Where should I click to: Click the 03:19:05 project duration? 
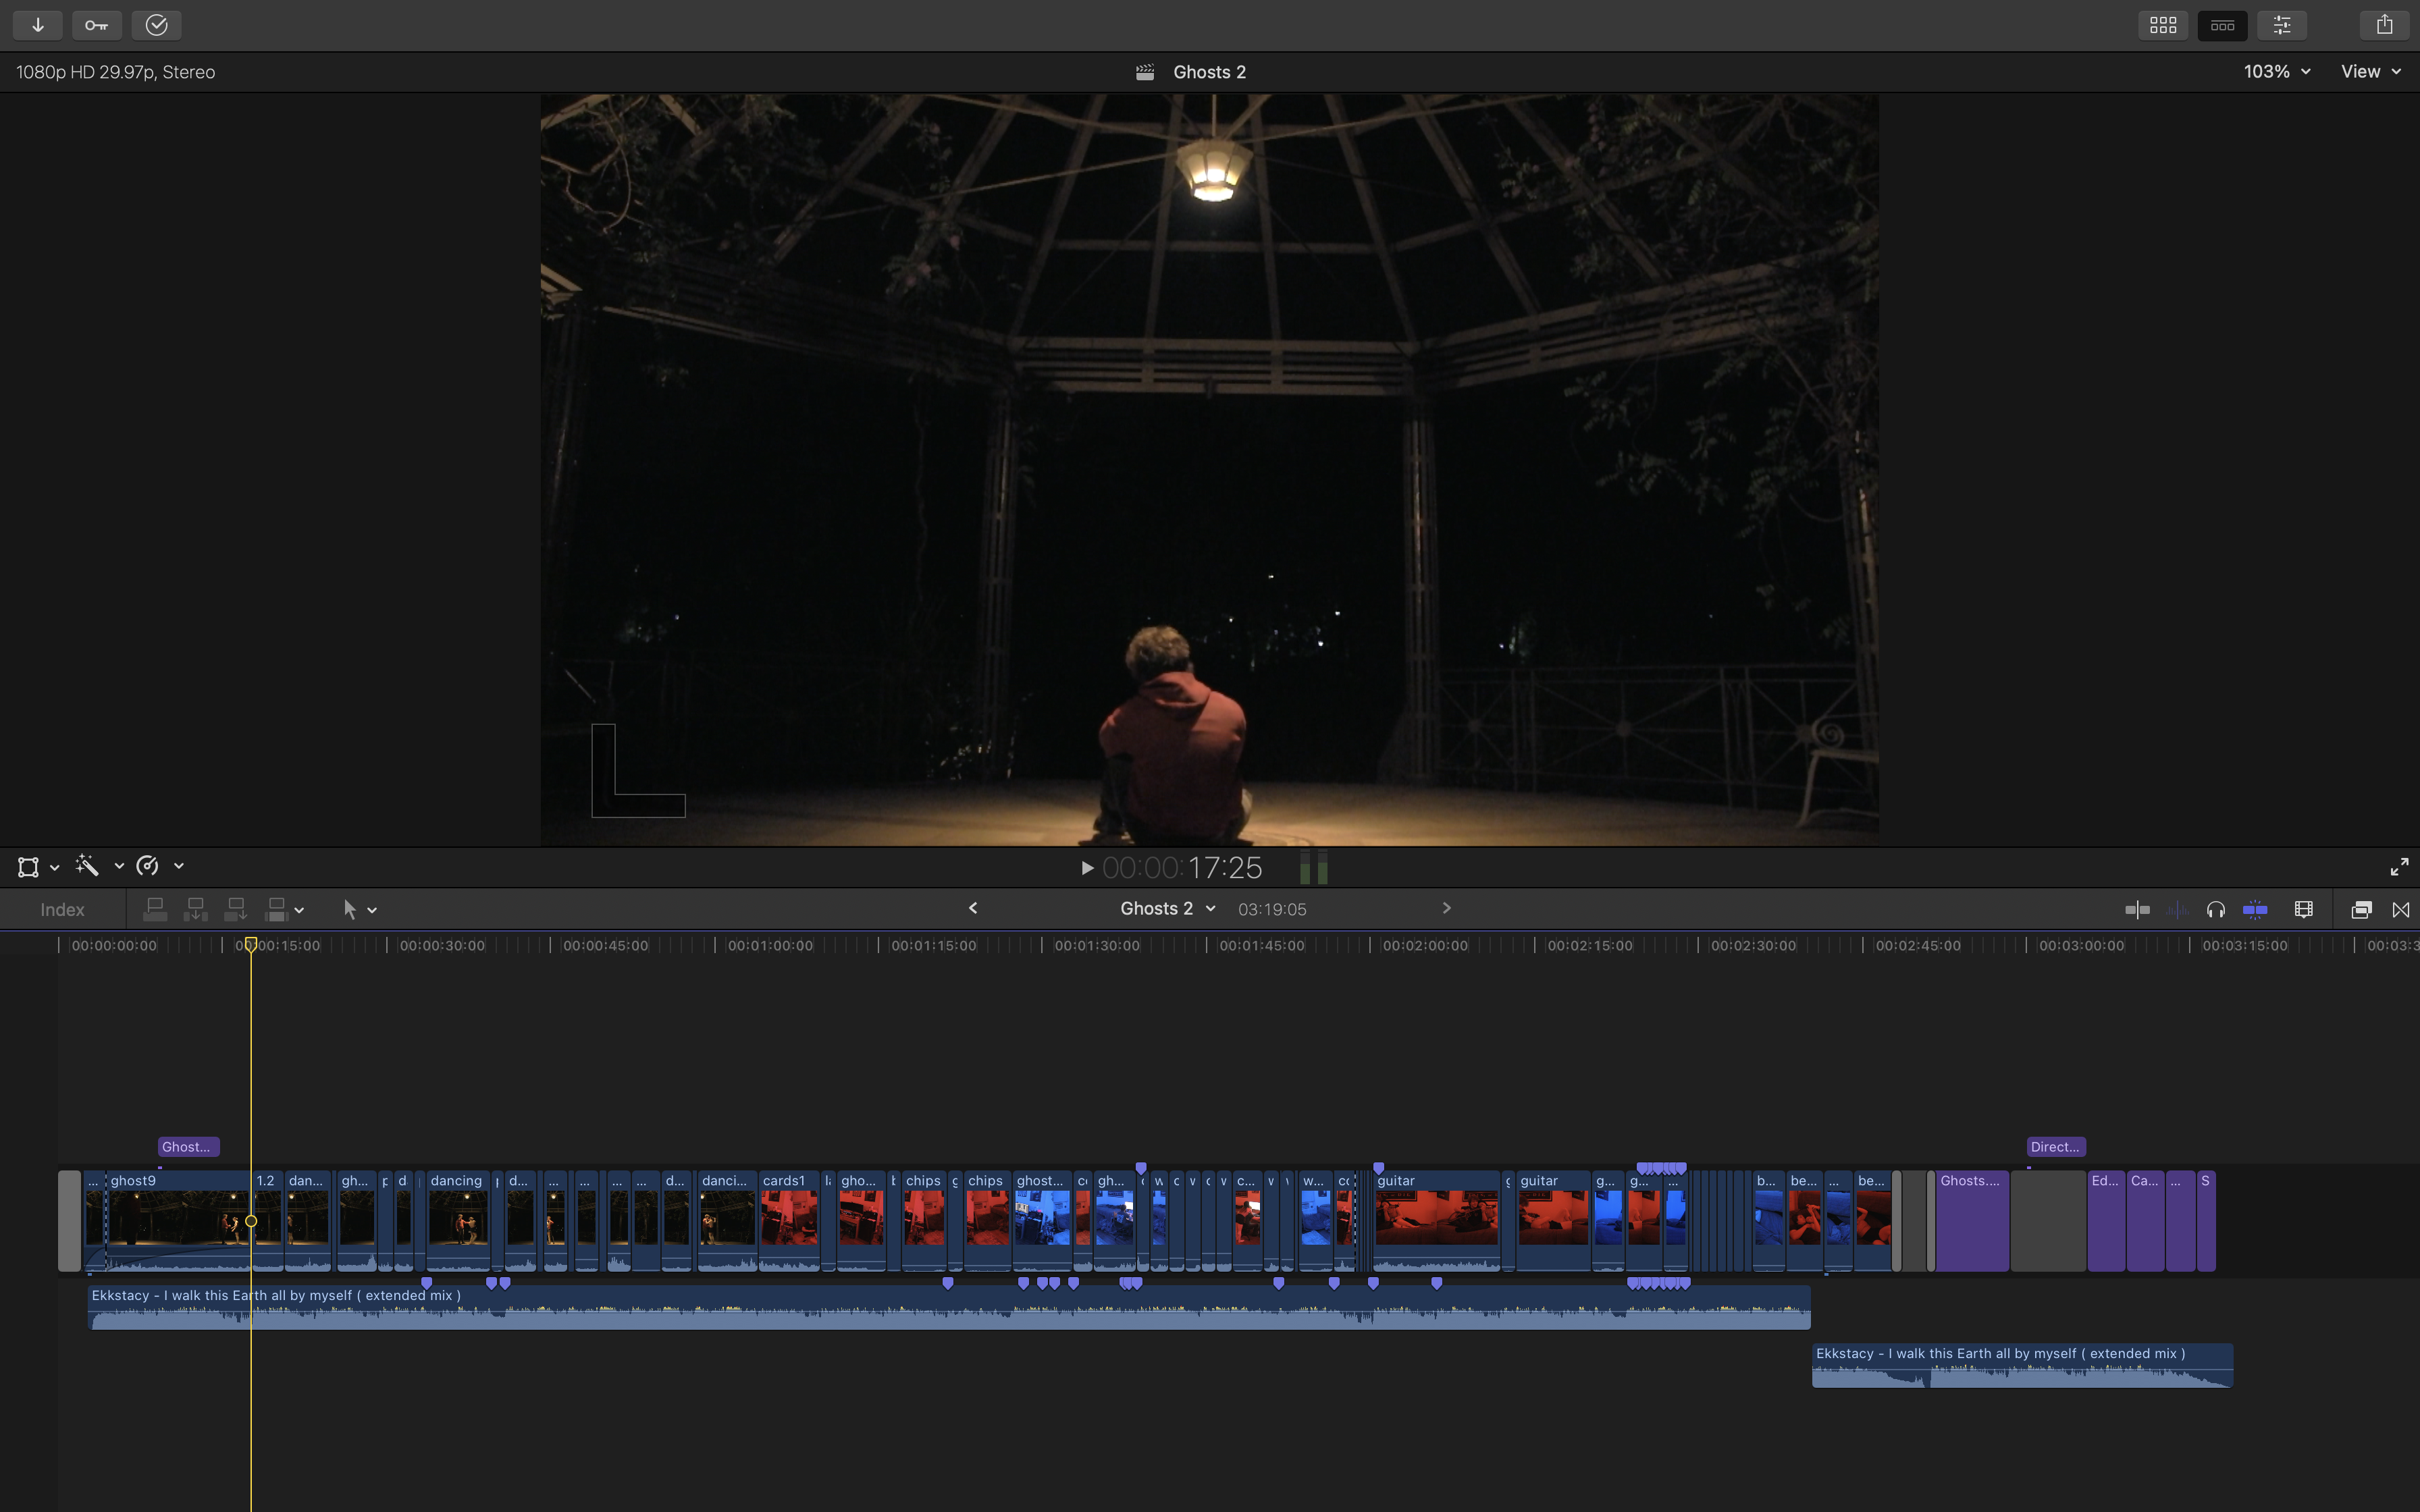[1272, 910]
